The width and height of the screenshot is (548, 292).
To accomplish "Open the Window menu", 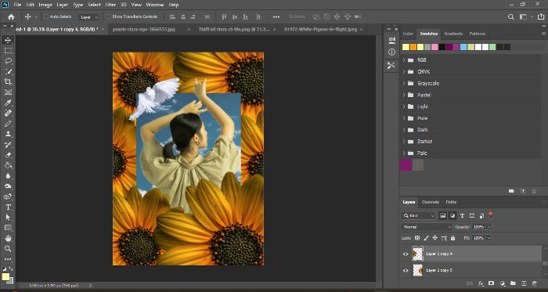I will click(x=155, y=5).
